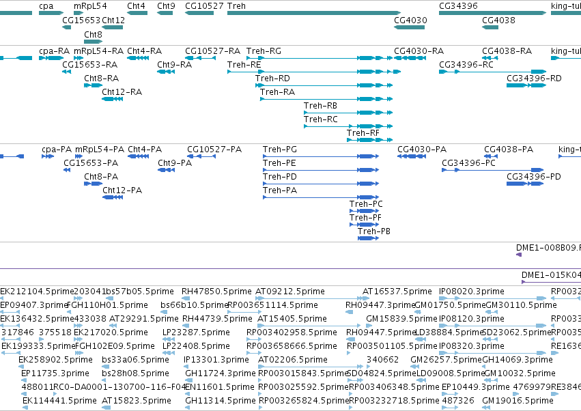This screenshot has width=581, height=411.
Task: Select transcript CG15653-RA
Action: (x=67, y=72)
